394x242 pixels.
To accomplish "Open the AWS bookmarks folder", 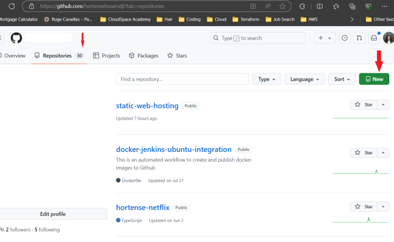I will click(309, 19).
